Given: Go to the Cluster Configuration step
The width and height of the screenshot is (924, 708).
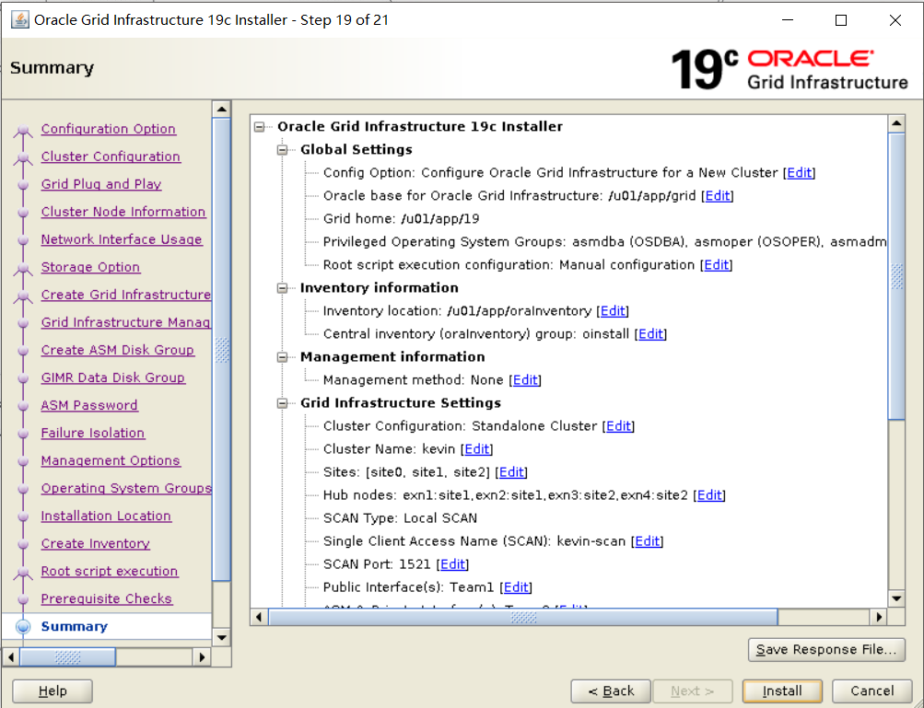Looking at the screenshot, I should pos(111,157).
